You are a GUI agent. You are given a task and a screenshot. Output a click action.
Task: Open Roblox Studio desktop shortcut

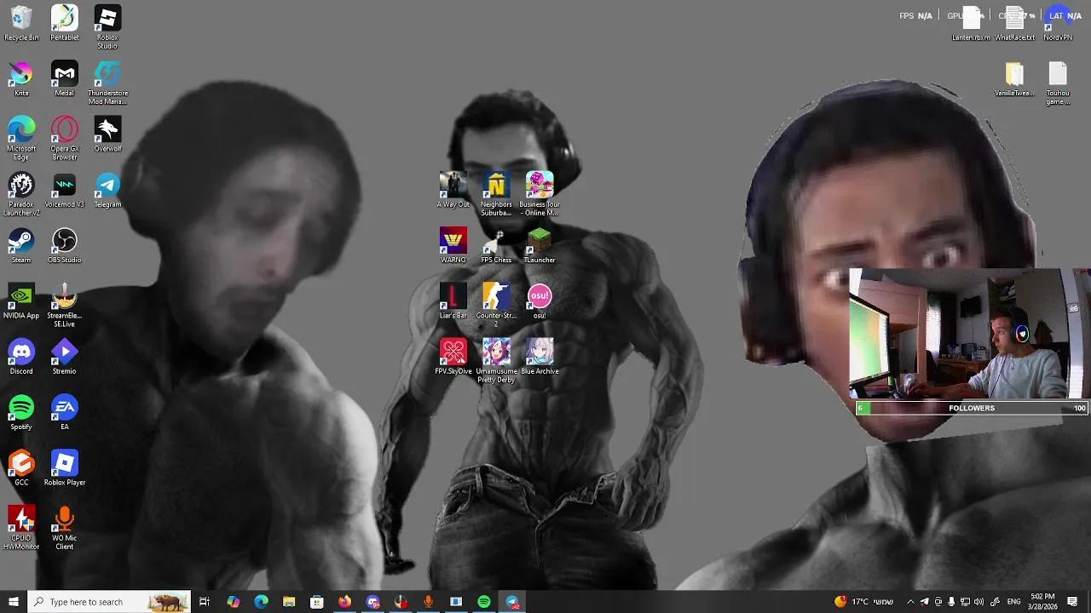[107, 26]
